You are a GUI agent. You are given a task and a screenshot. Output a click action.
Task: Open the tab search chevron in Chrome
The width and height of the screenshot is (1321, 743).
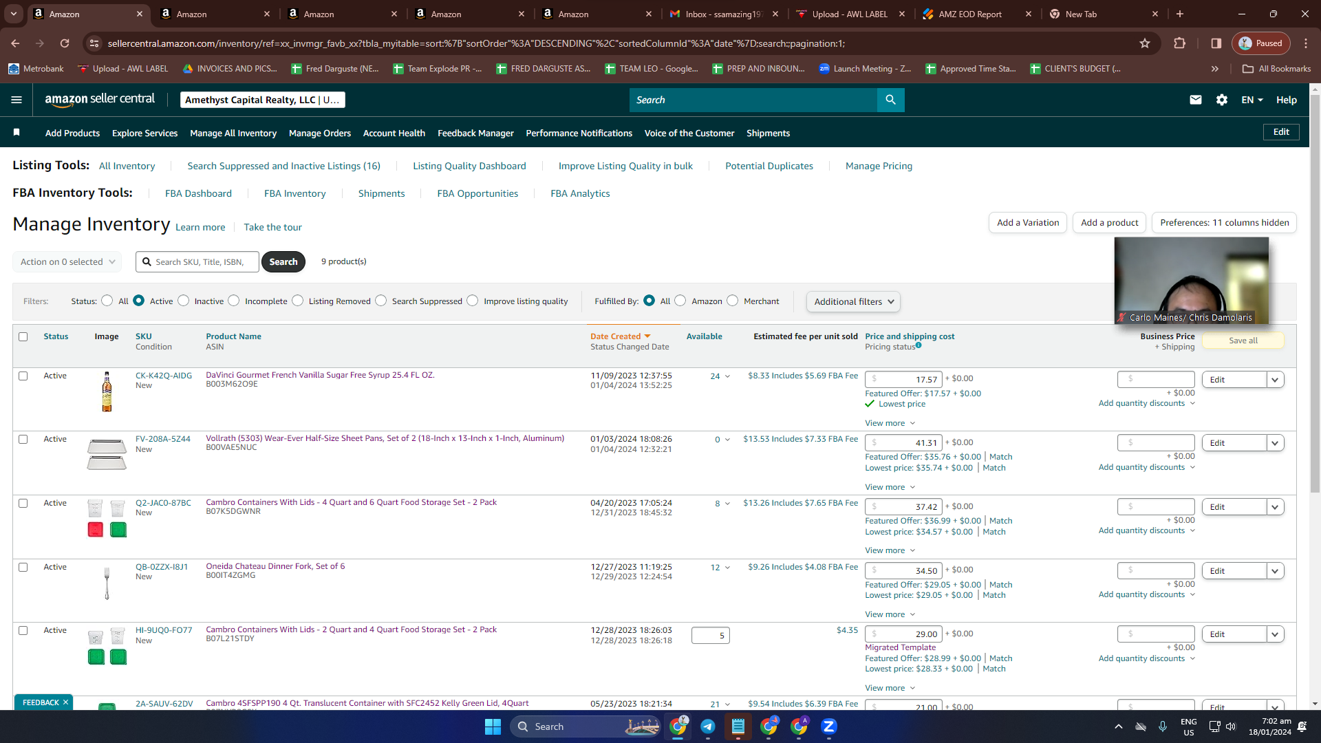14,14
